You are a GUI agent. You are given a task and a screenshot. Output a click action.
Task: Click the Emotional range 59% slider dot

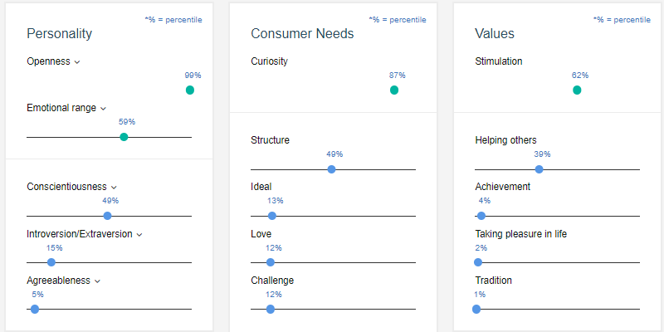(124, 137)
